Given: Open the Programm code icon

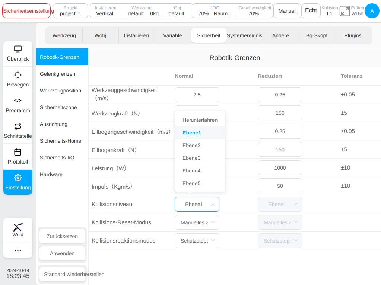Looking at the screenshot, I should [18, 100].
